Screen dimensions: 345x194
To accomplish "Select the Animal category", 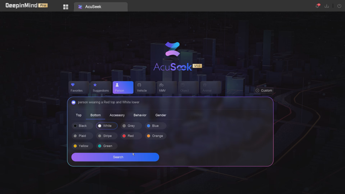I will [211, 87].
